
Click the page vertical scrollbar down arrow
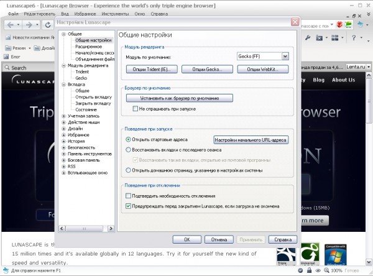pyautogui.click(x=369, y=262)
